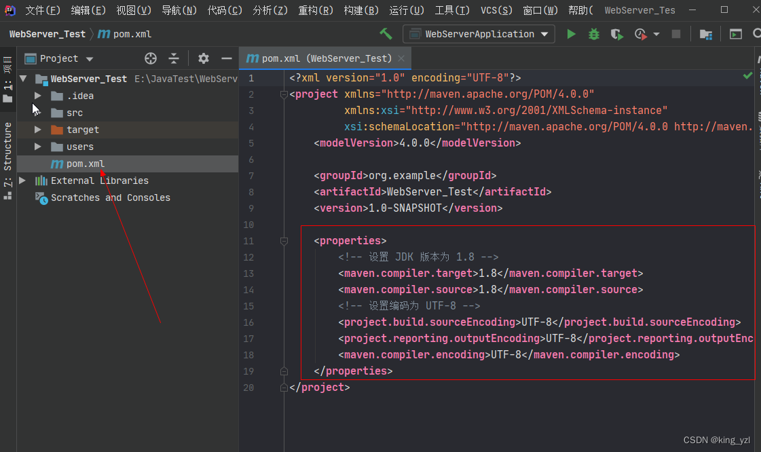Image resolution: width=761 pixels, height=452 pixels.
Task: Run WebServerApplication with the green play icon
Action: tap(571, 34)
